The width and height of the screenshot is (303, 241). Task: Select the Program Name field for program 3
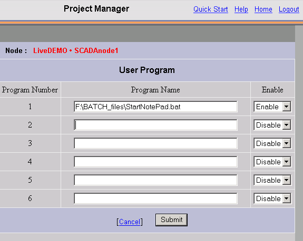155,143
